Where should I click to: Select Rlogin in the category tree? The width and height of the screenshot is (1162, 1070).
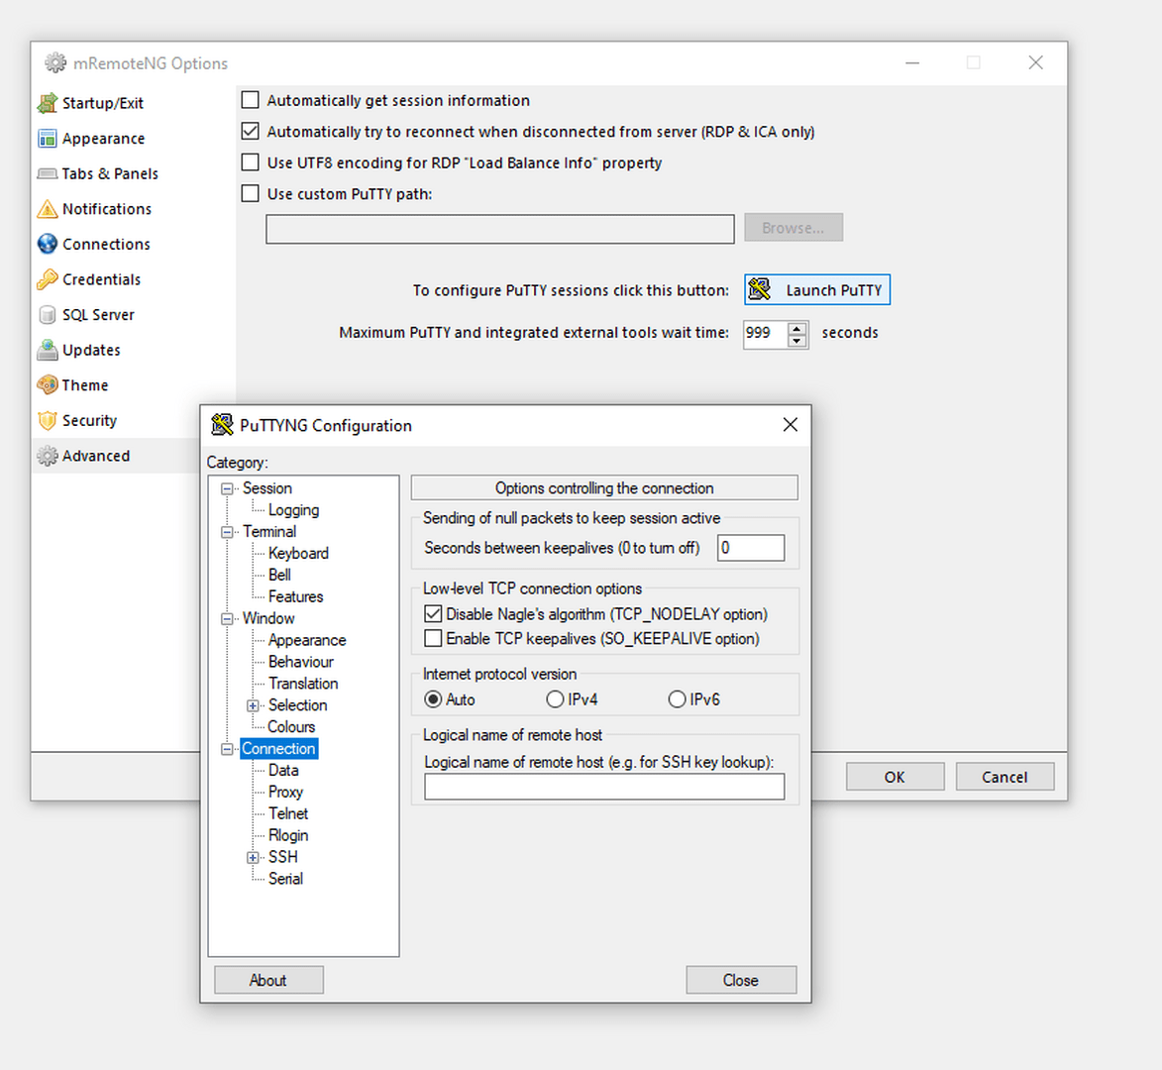[x=288, y=835]
